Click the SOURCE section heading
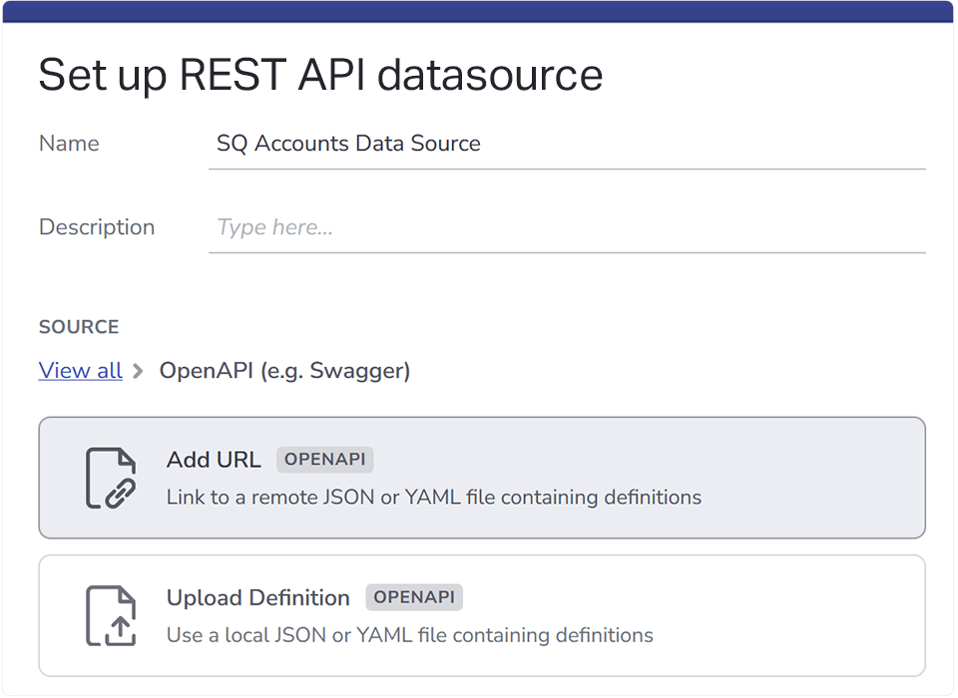 click(80, 327)
